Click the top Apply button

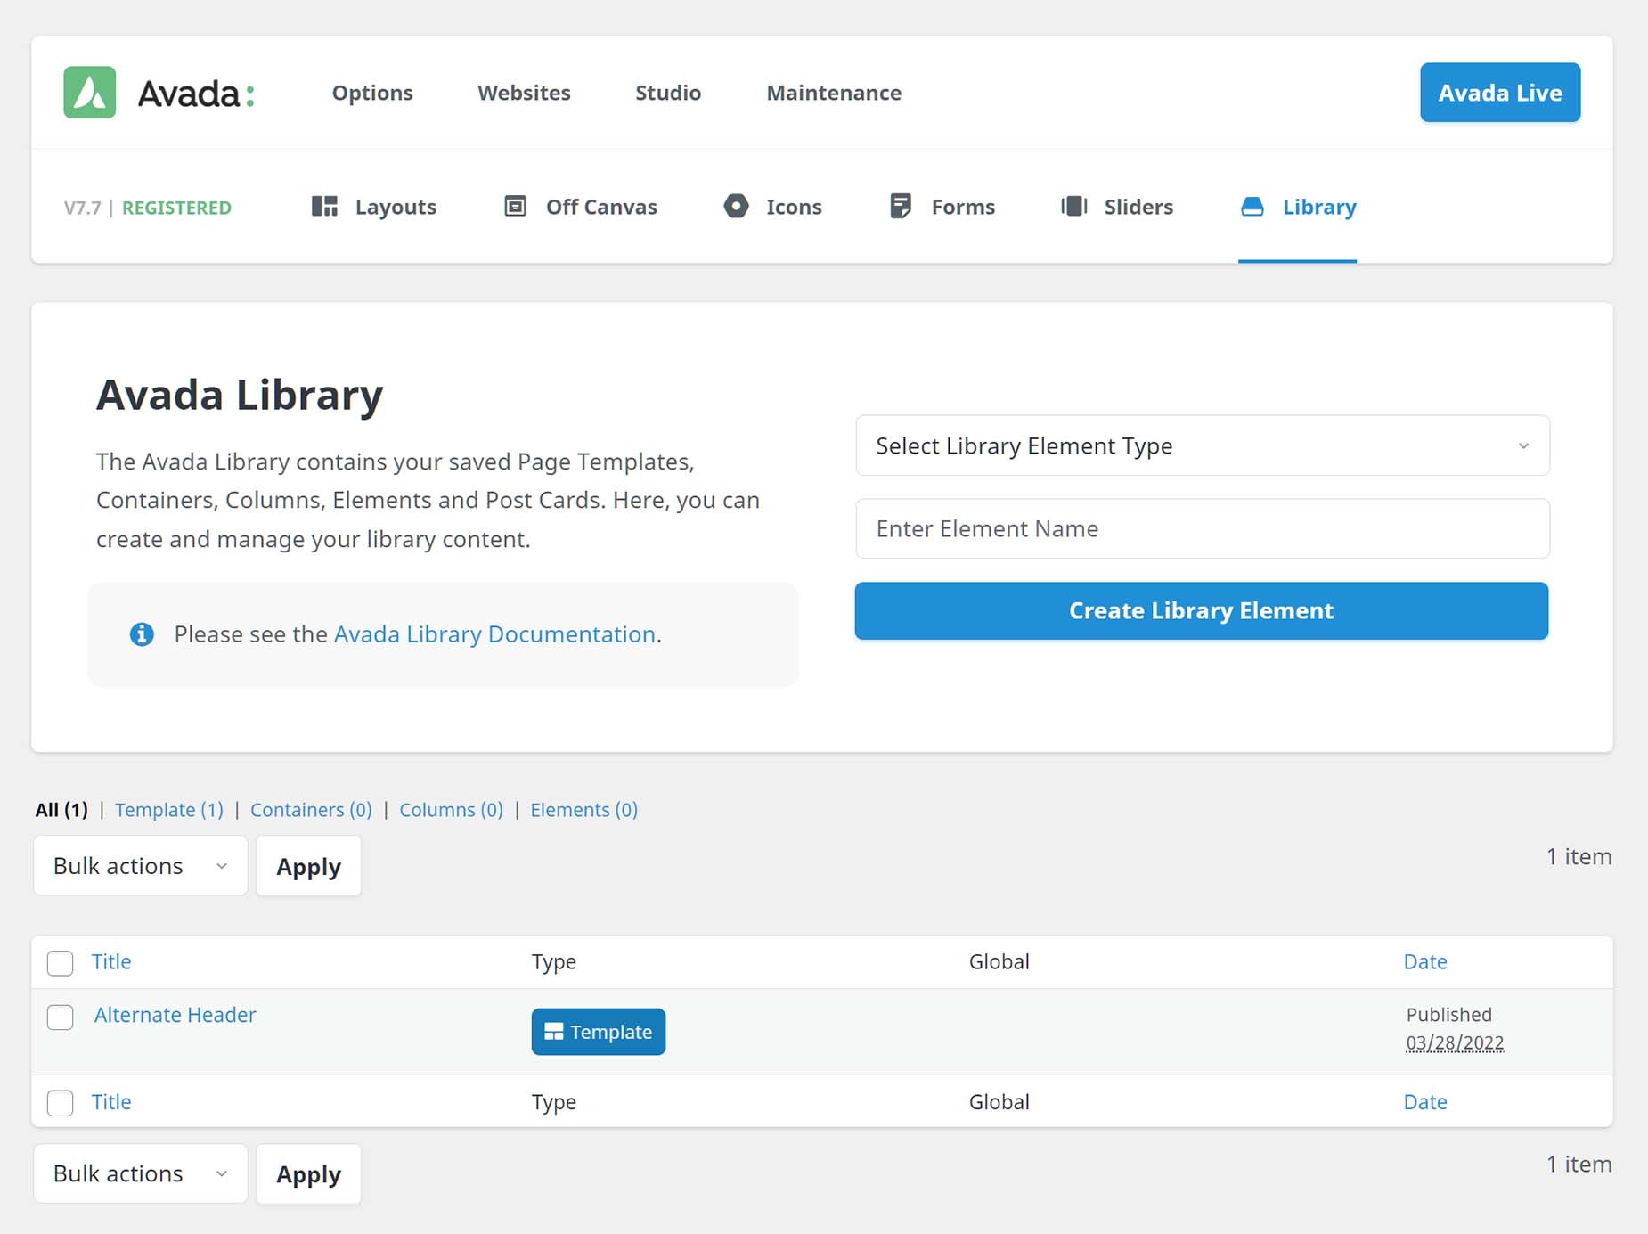308,866
